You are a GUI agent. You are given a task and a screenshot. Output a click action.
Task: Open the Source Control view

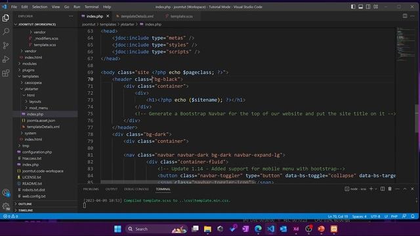coord(6,45)
